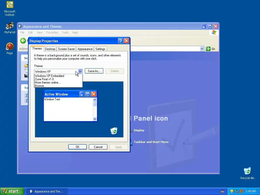Screen dimensions: 260x195
Task: Click the first question mark icon in the Troubleshooters panel
Action: click(x=26, y=95)
